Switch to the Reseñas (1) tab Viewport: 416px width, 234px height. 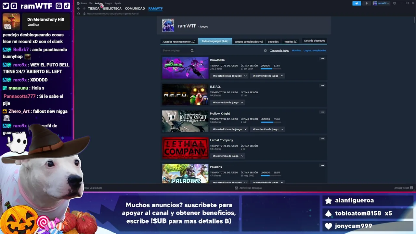(290, 42)
